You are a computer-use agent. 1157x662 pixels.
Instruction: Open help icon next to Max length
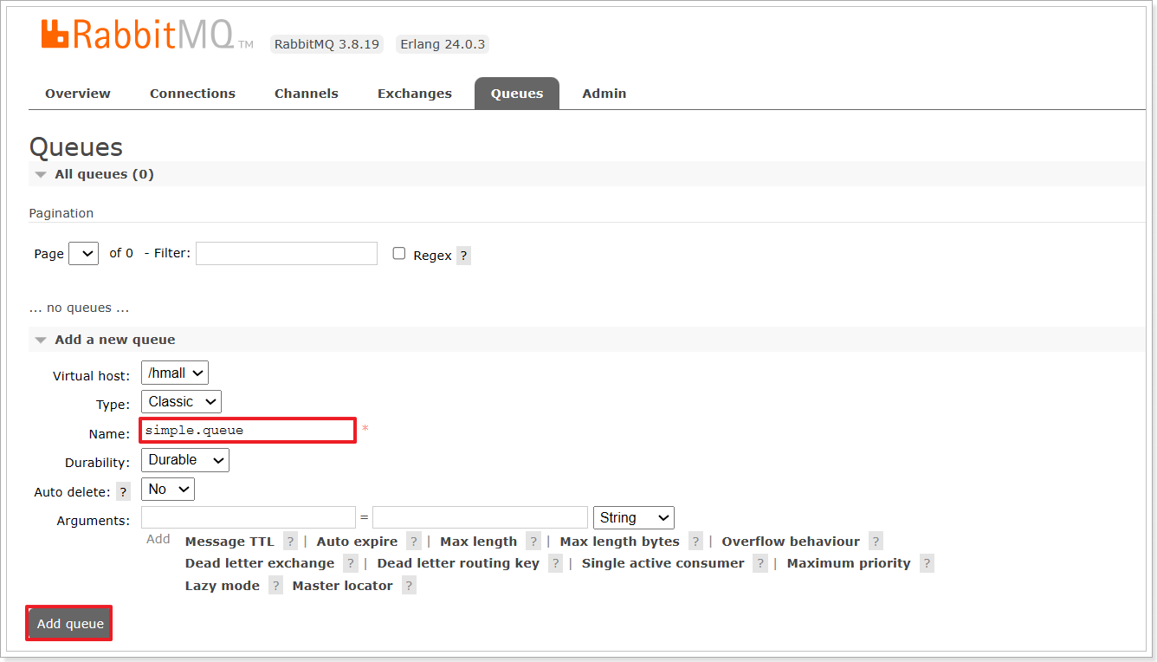pyautogui.click(x=533, y=542)
